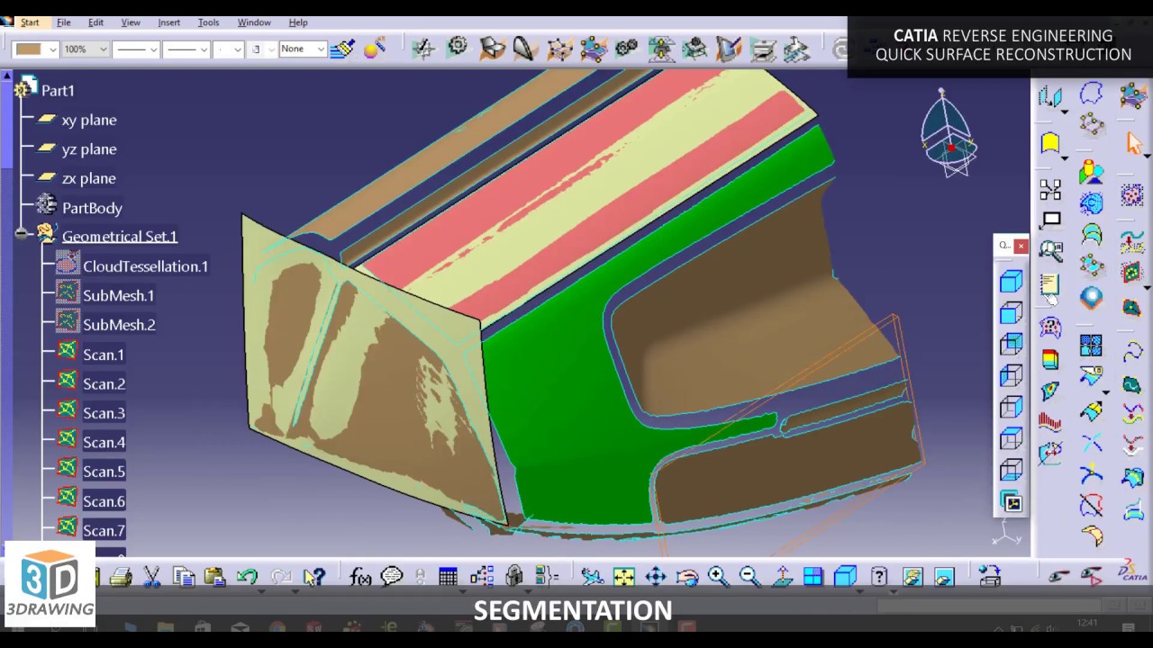The width and height of the screenshot is (1153, 648).
Task: Select Part1 root in specification tree
Action: pyautogui.click(x=58, y=90)
